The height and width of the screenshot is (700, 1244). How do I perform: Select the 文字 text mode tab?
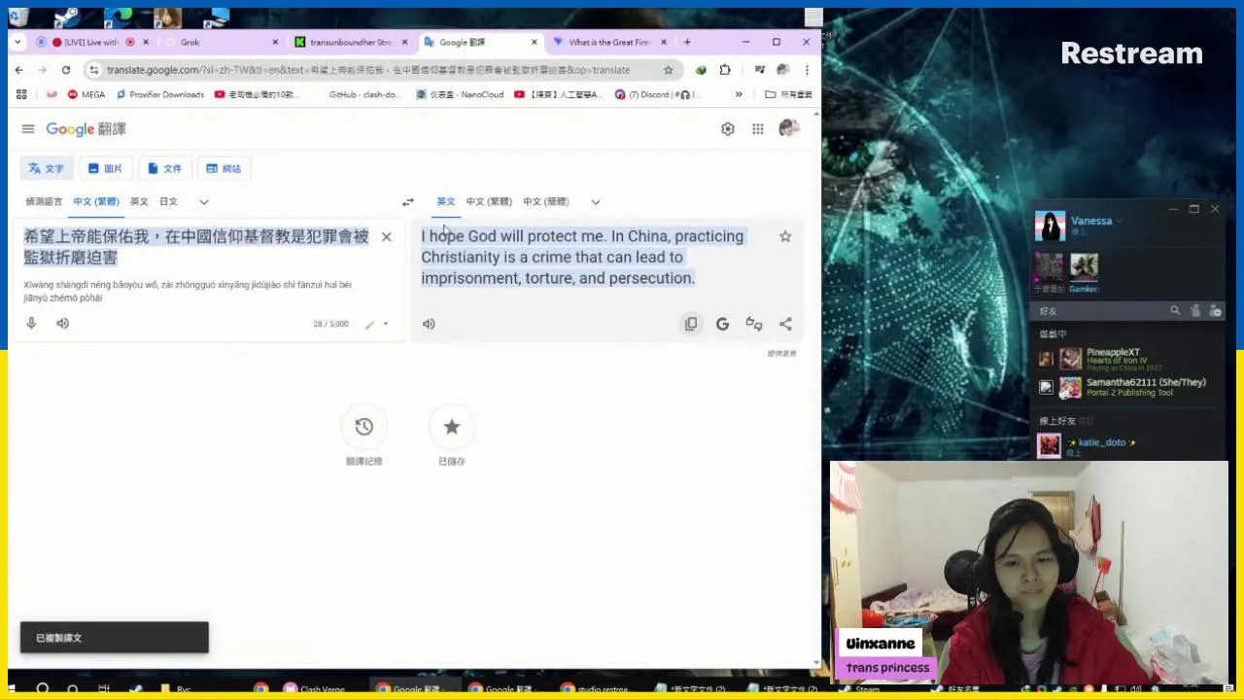(46, 169)
